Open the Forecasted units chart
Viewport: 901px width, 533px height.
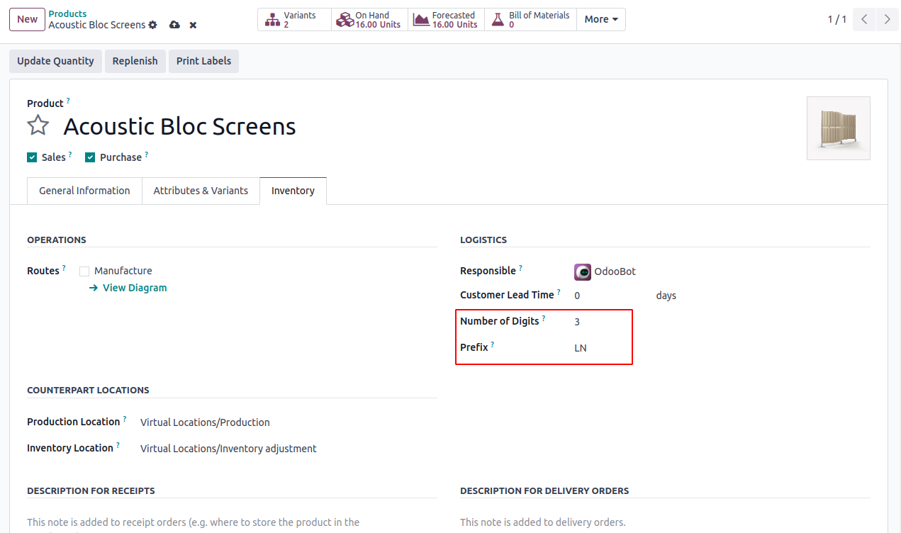(x=446, y=19)
